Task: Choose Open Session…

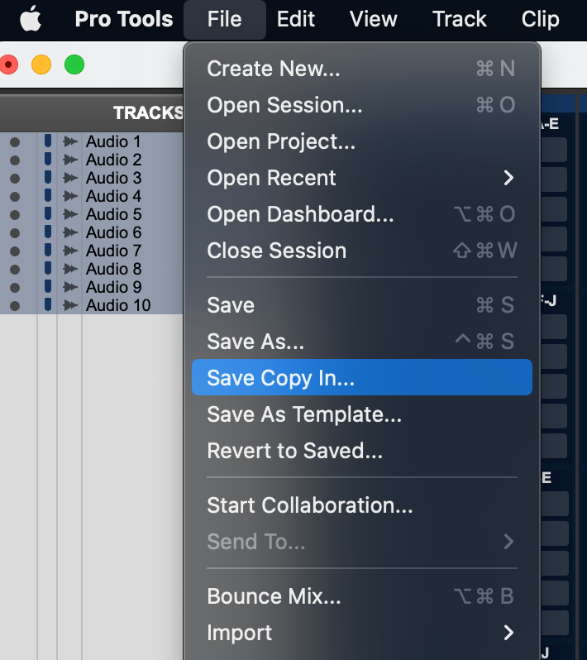Action: [x=362, y=105]
